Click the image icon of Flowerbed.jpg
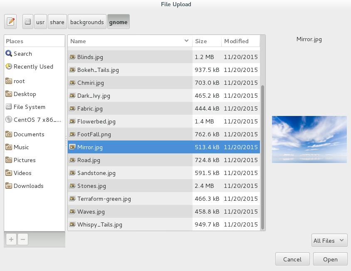Image resolution: width=351 pixels, height=271 pixels. tap(72, 121)
